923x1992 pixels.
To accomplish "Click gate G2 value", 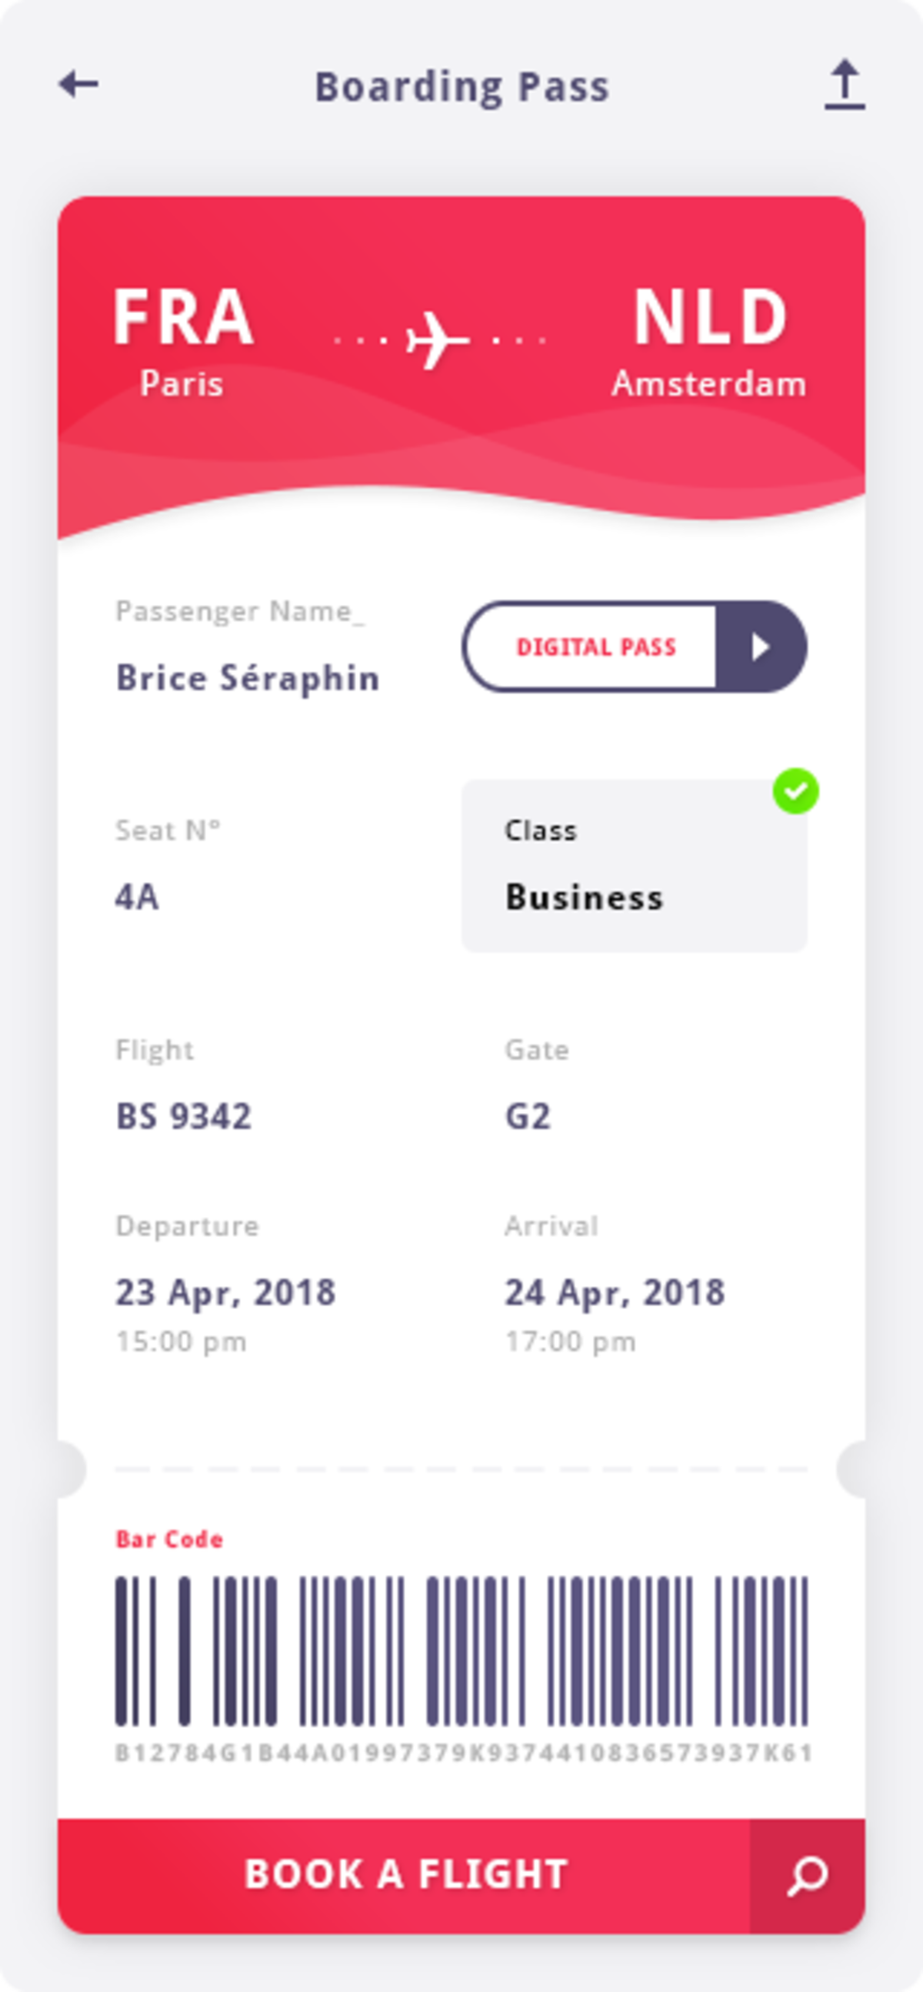I will tap(527, 1117).
